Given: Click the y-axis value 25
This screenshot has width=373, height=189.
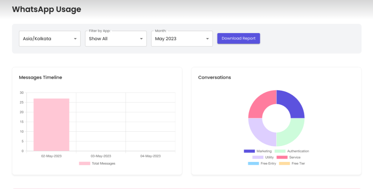Looking at the screenshot, I should point(22,103).
